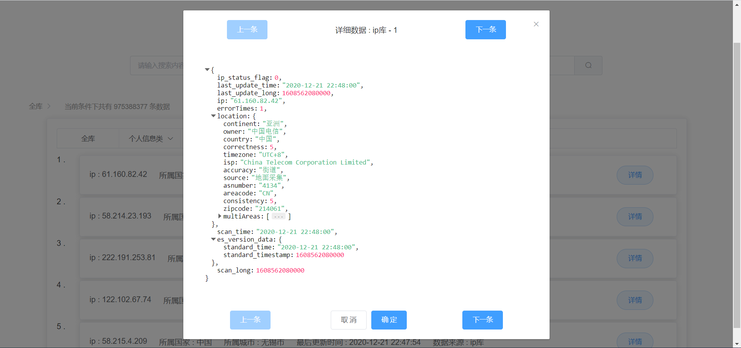Screen dimensions: 741x348
Task: Click the page scrollbar down arrow
Action: 737,344
